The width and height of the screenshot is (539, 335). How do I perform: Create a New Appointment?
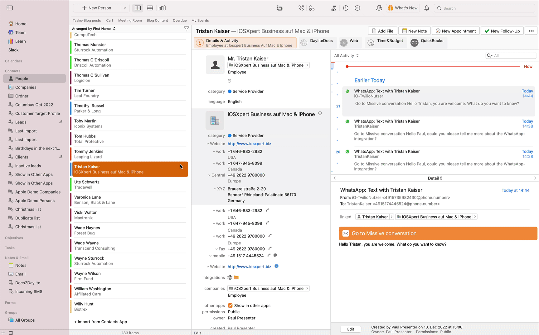click(456, 31)
